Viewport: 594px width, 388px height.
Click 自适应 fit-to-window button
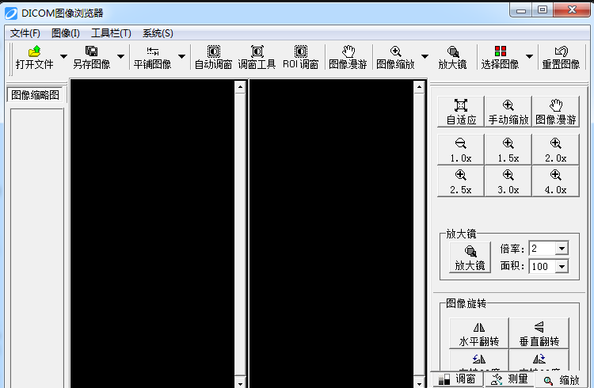[x=461, y=112]
